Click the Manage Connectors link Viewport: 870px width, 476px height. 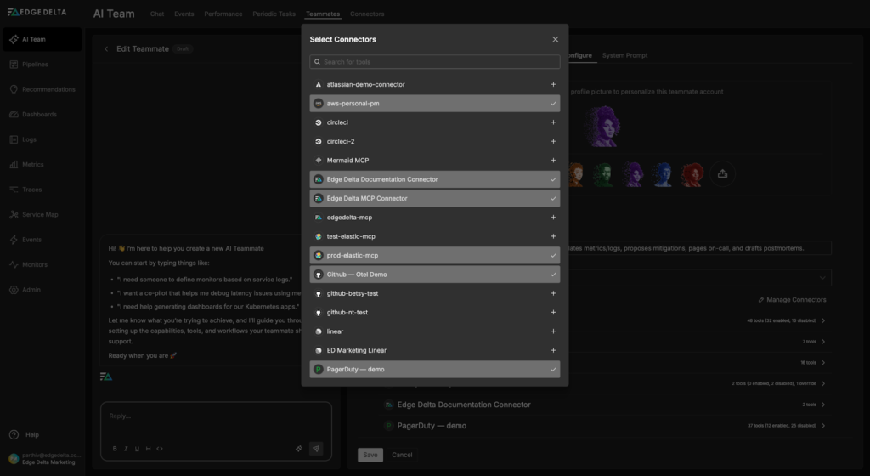coord(791,300)
